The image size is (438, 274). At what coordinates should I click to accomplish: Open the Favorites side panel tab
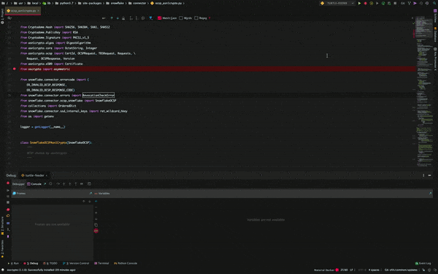(x=2, y=248)
